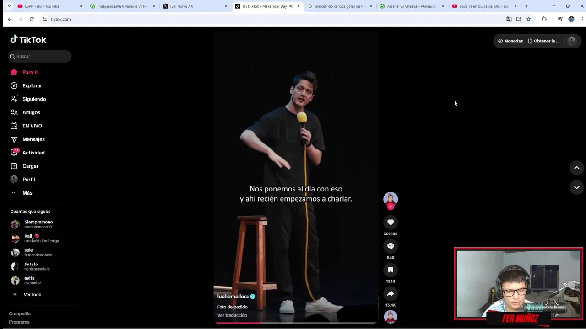Viewport: 586px width, 329px height.
Task: Switch to the Independiente Rivadavia tab
Action: 123,6
